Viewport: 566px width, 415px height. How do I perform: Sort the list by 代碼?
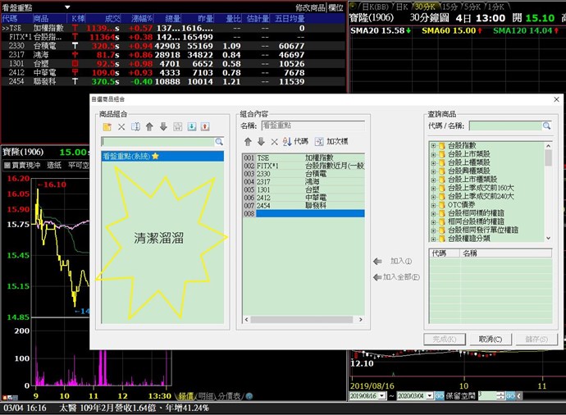pos(295,142)
